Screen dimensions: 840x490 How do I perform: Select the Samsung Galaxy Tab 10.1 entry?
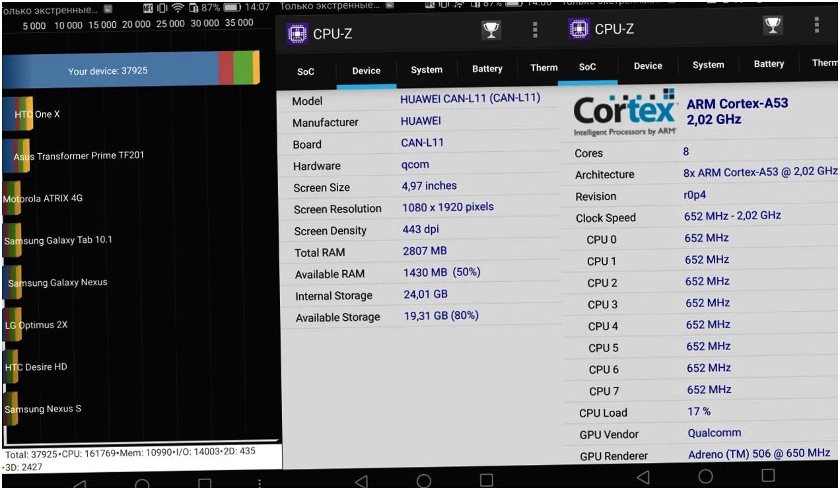click(x=58, y=240)
